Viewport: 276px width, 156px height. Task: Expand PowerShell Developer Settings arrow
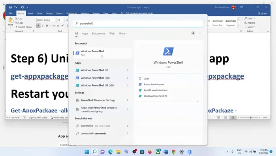[x=128, y=100]
